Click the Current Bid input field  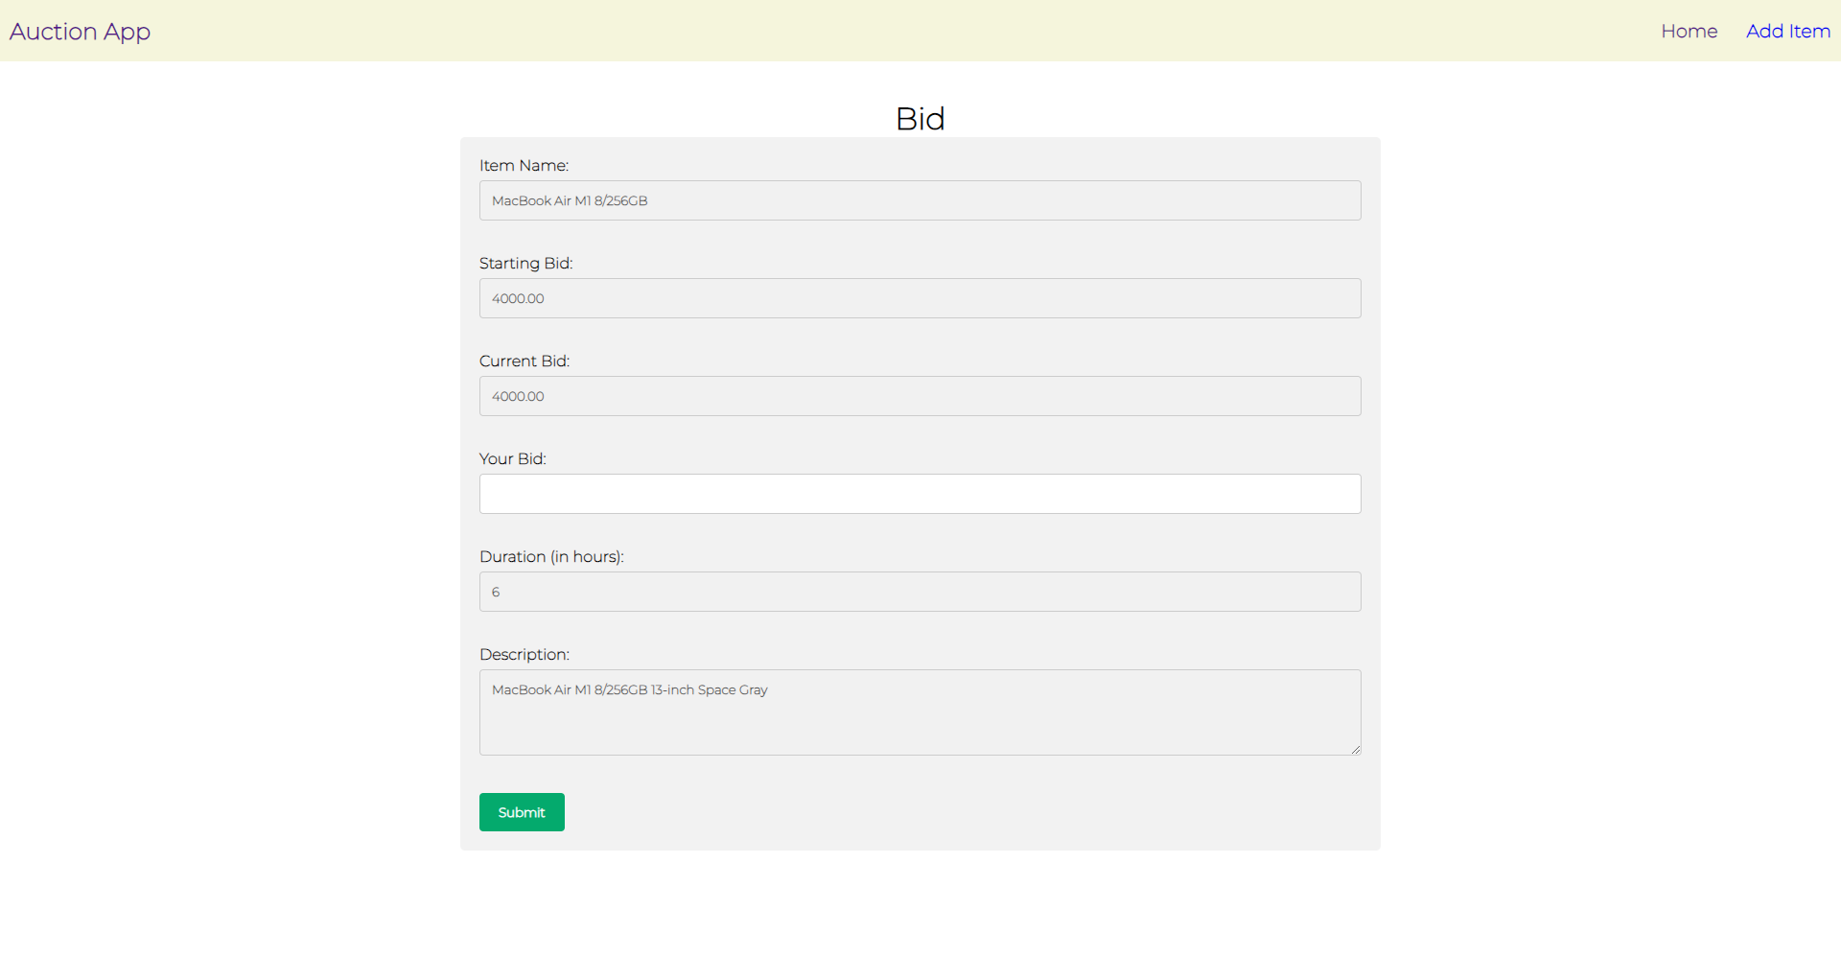920,396
